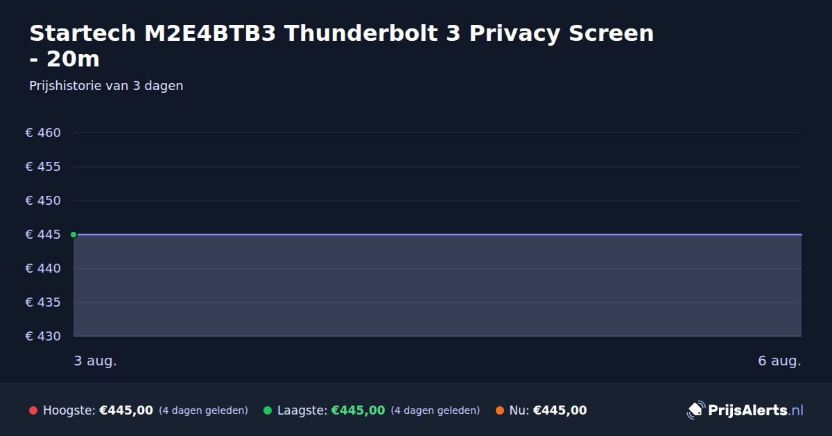Click the € 445 axis label
The width and height of the screenshot is (832, 436).
coord(43,235)
